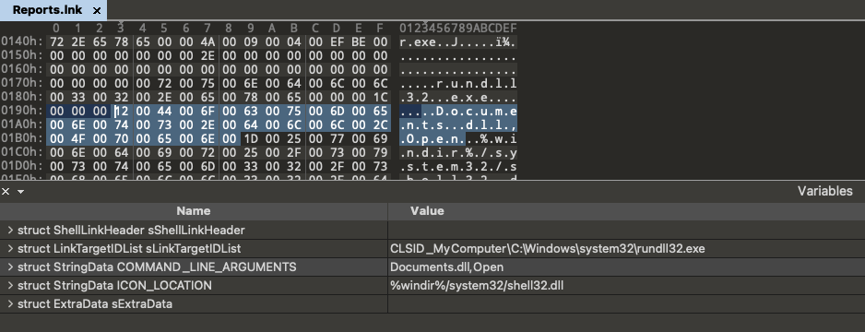
Task: Click byte 1D on row 01B0h
Action: pyautogui.click(x=251, y=138)
